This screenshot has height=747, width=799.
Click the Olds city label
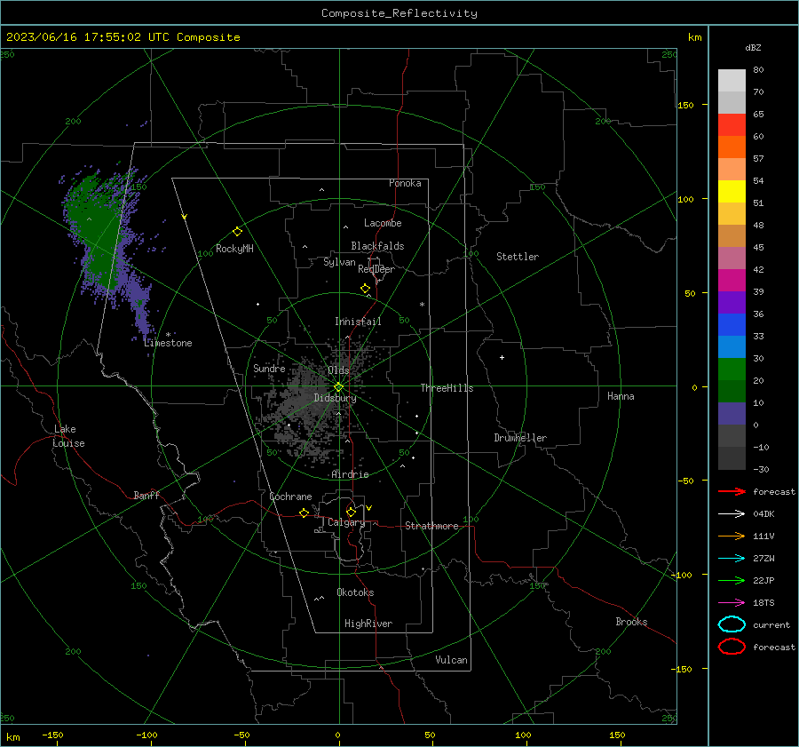pyautogui.click(x=338, y=370)
